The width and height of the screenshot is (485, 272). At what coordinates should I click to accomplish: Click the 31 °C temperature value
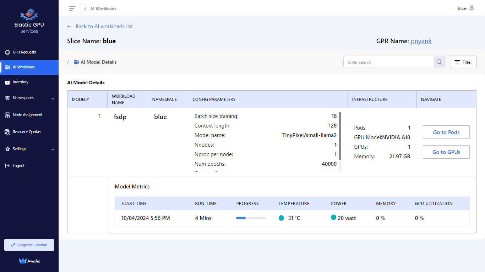(x=294, y=218)
